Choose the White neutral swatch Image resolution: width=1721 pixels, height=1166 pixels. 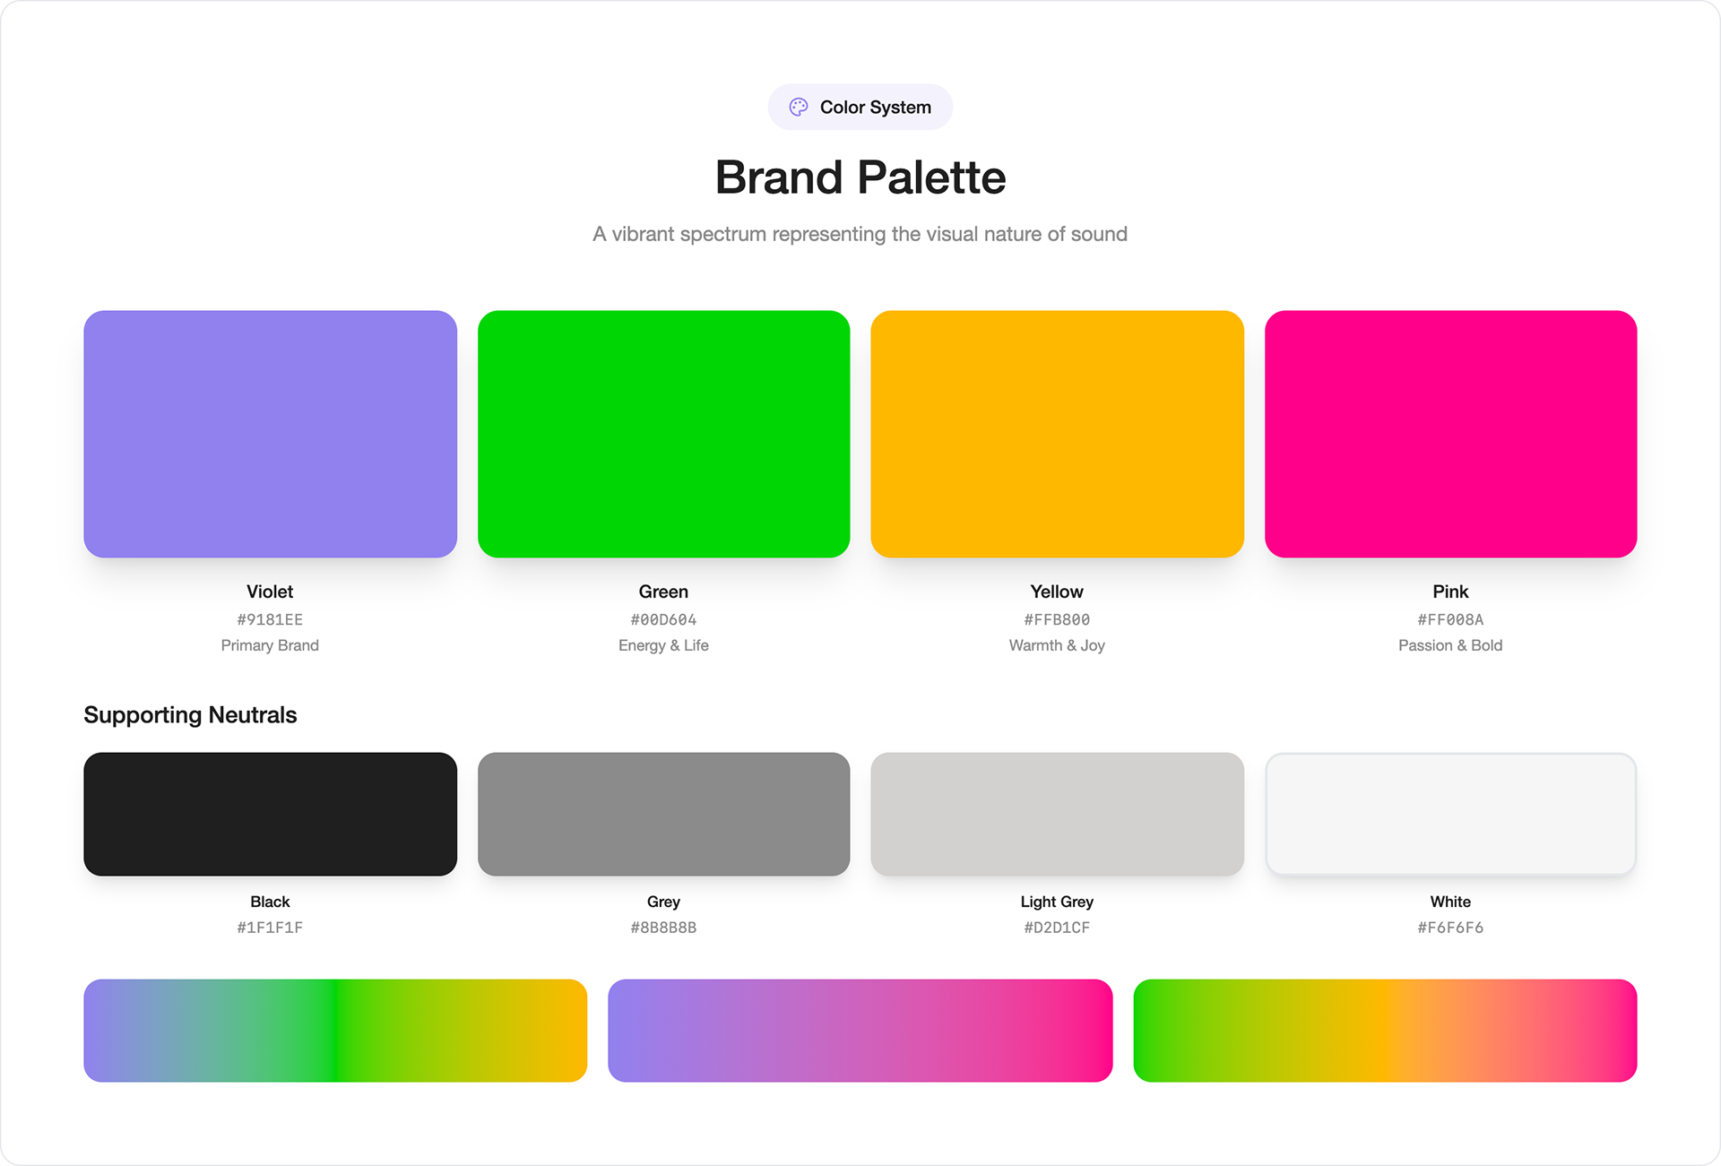[1450, 814]
